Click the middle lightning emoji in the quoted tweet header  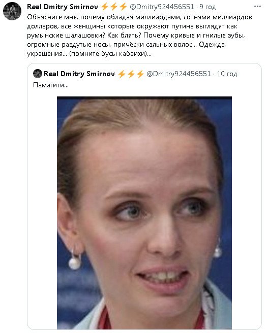click(131, 74)
